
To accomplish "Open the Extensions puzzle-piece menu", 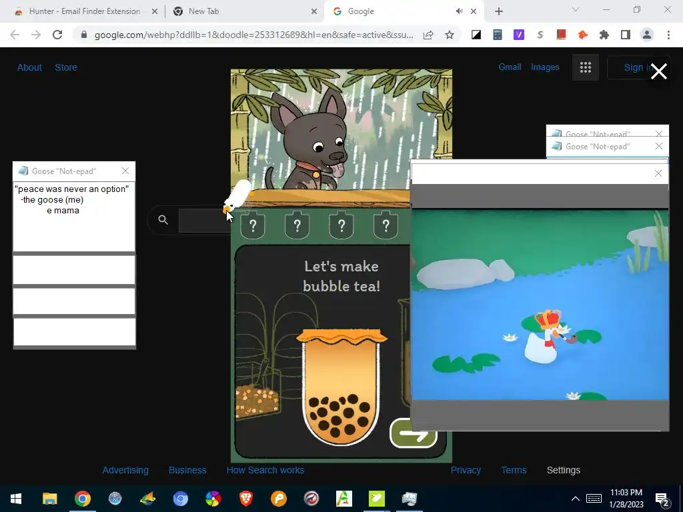I will 604,35.
